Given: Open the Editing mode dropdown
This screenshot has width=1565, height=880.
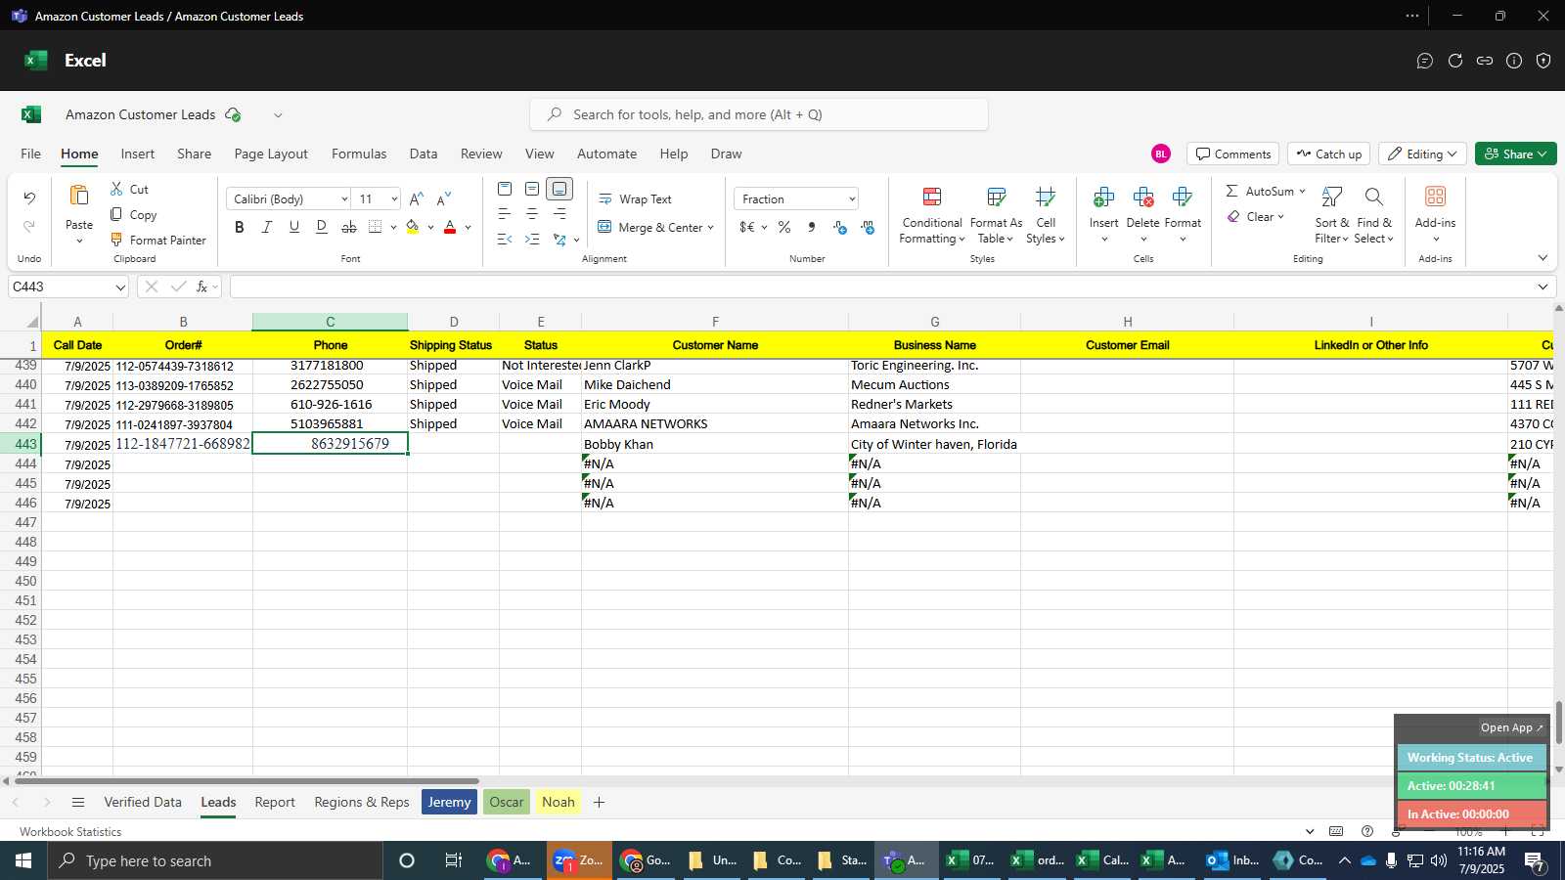Looking at the screenshot, I should pyautogui.click(x=1421, y=154).
